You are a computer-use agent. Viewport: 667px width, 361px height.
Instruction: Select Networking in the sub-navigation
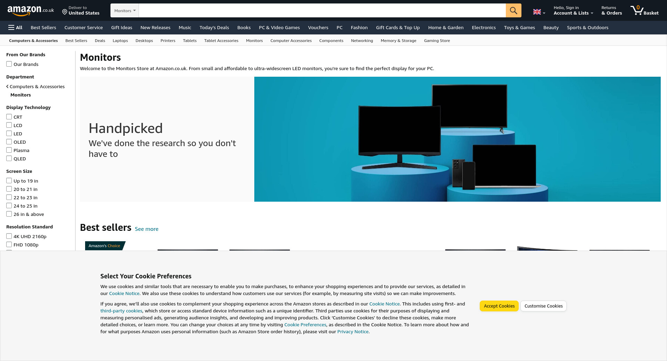pyautogui.click(x=362, y=41)
